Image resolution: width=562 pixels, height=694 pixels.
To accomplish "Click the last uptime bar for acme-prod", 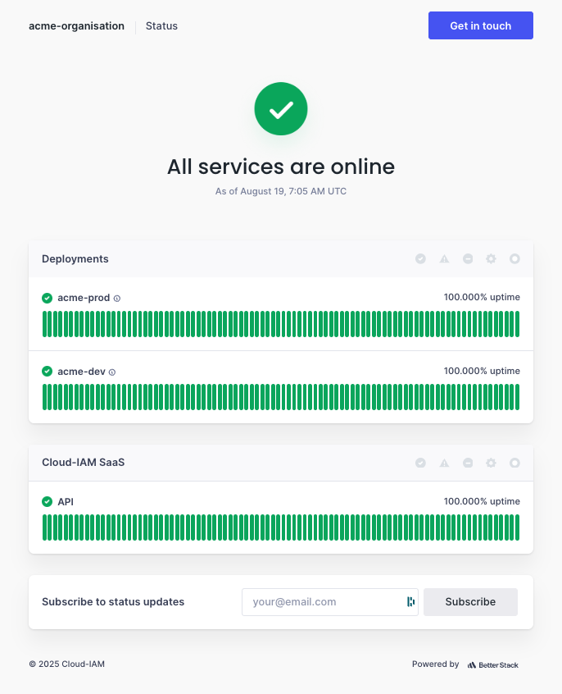I will 517,324.
